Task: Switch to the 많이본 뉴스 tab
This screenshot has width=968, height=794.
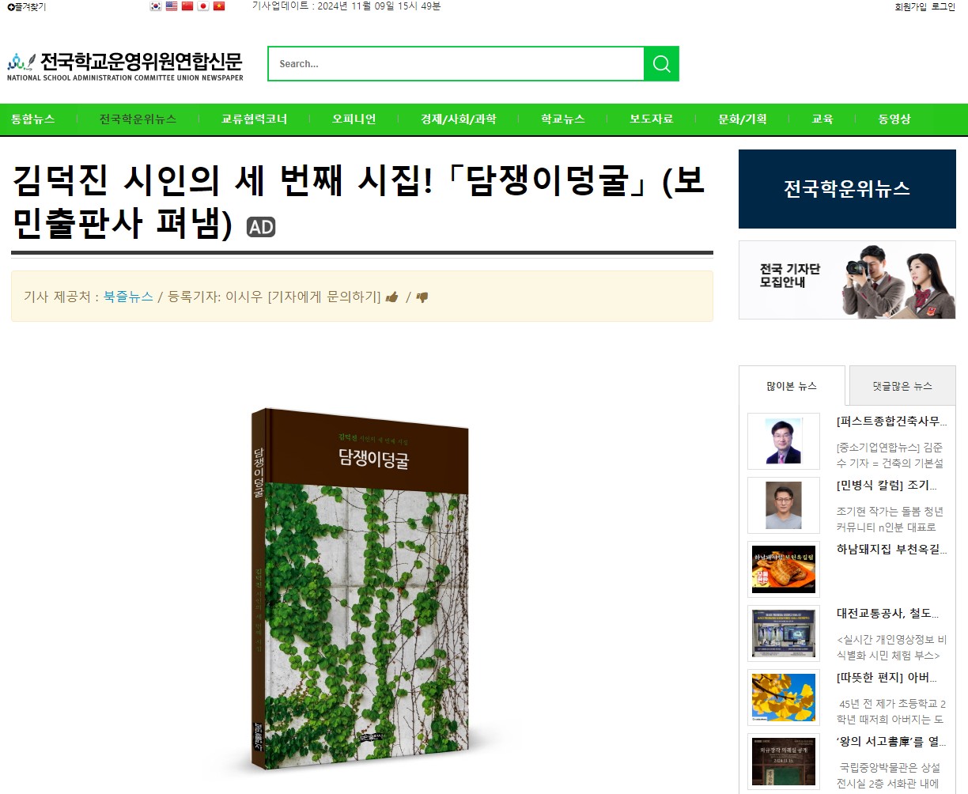Action: click(792, 386)
